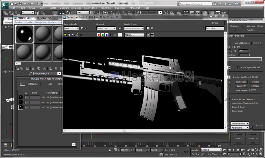Open the RGB Alpha channel dropdown

coord(134,35)
